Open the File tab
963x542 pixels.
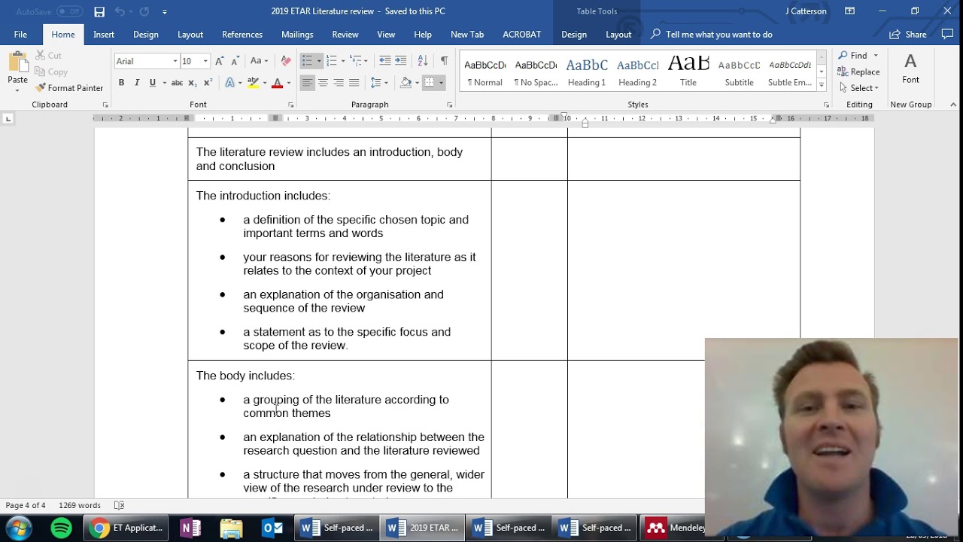click(20, 35)
